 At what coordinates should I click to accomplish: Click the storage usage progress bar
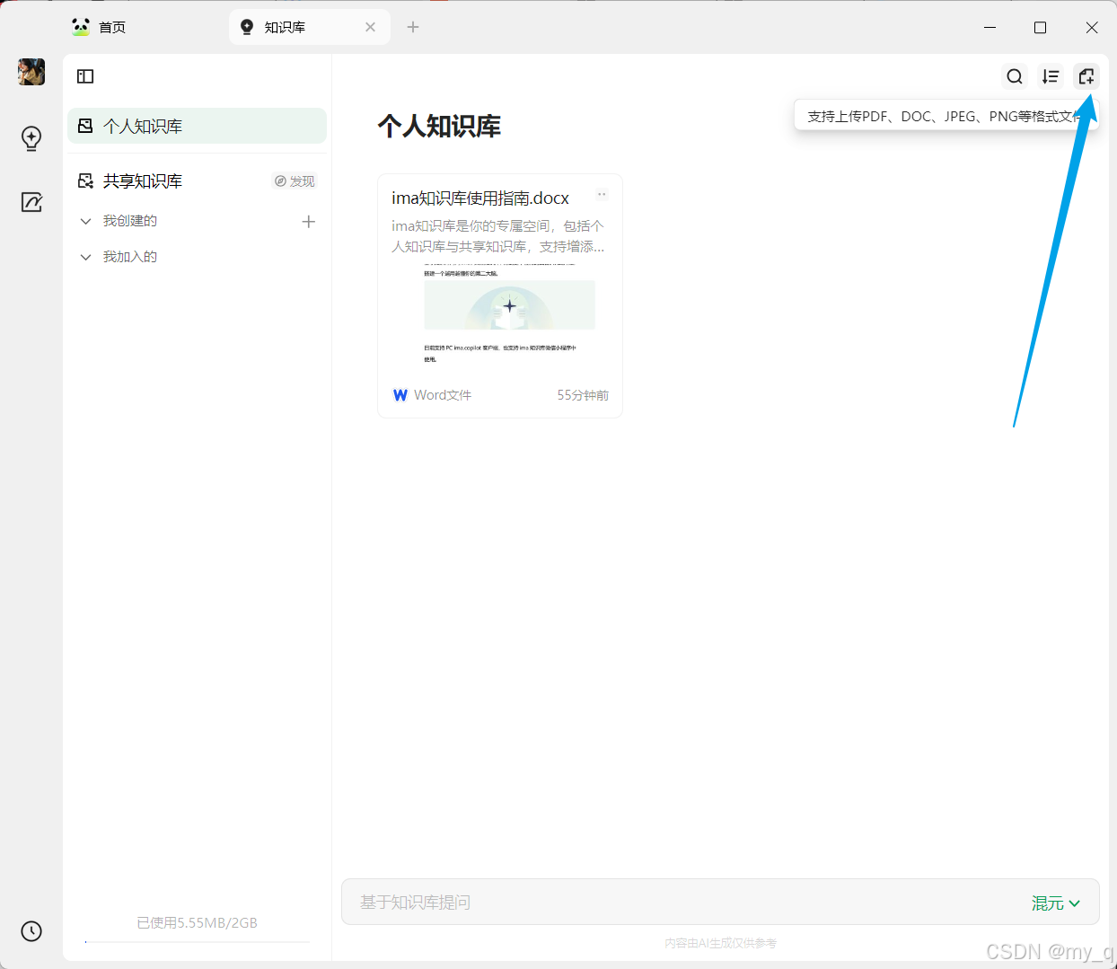click(198, 942)
